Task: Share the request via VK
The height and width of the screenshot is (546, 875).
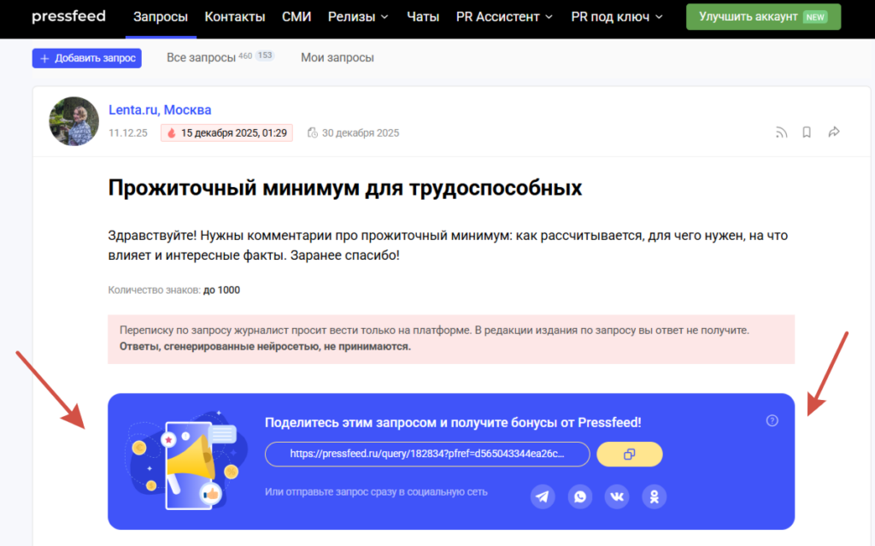Action: [617, 496]
